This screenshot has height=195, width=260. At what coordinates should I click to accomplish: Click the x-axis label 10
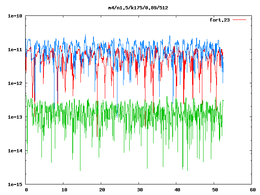pos(64,190)
